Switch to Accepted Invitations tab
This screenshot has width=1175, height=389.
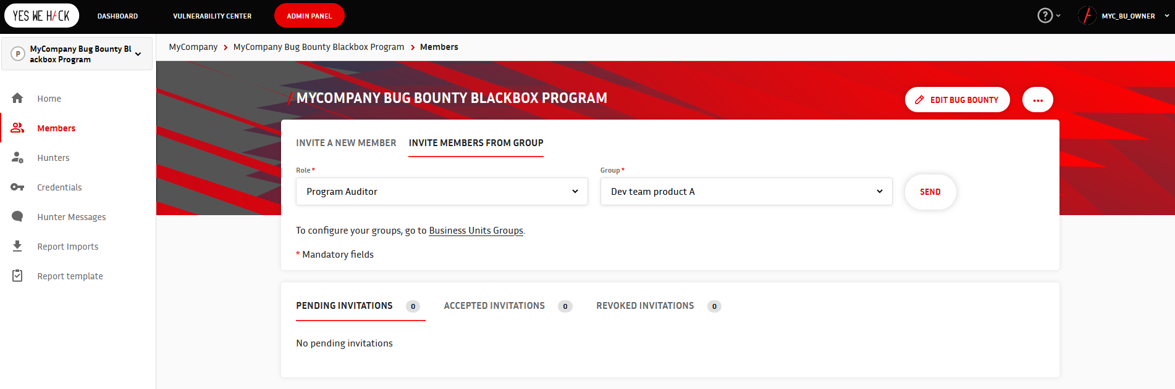coord(494,306)
